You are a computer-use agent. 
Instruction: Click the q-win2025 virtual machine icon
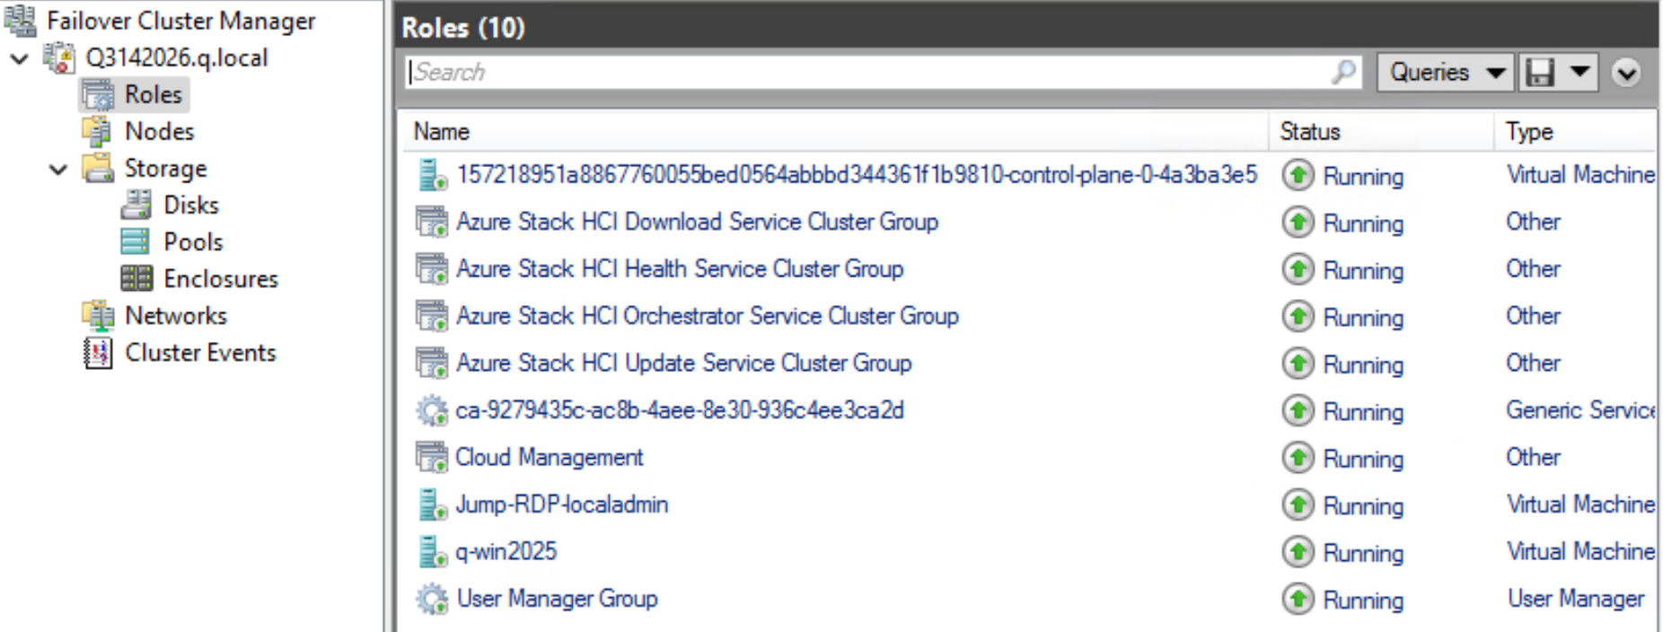[432, 552]
